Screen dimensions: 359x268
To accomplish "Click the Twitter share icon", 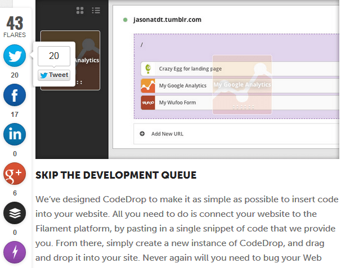I will [15, 56].
